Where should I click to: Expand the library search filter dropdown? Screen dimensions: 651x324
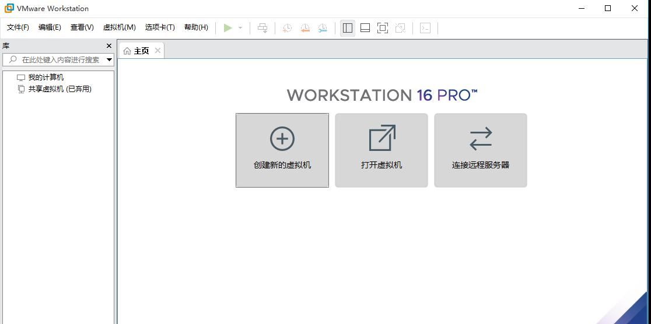(109, 60)
